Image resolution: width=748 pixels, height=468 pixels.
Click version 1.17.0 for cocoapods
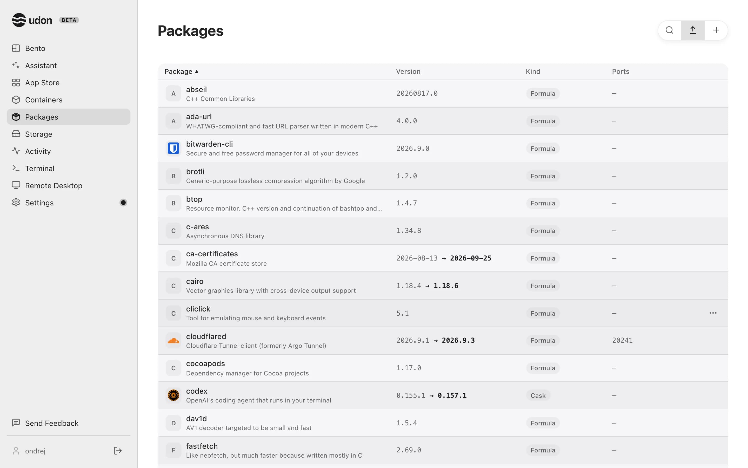(409, 368)
